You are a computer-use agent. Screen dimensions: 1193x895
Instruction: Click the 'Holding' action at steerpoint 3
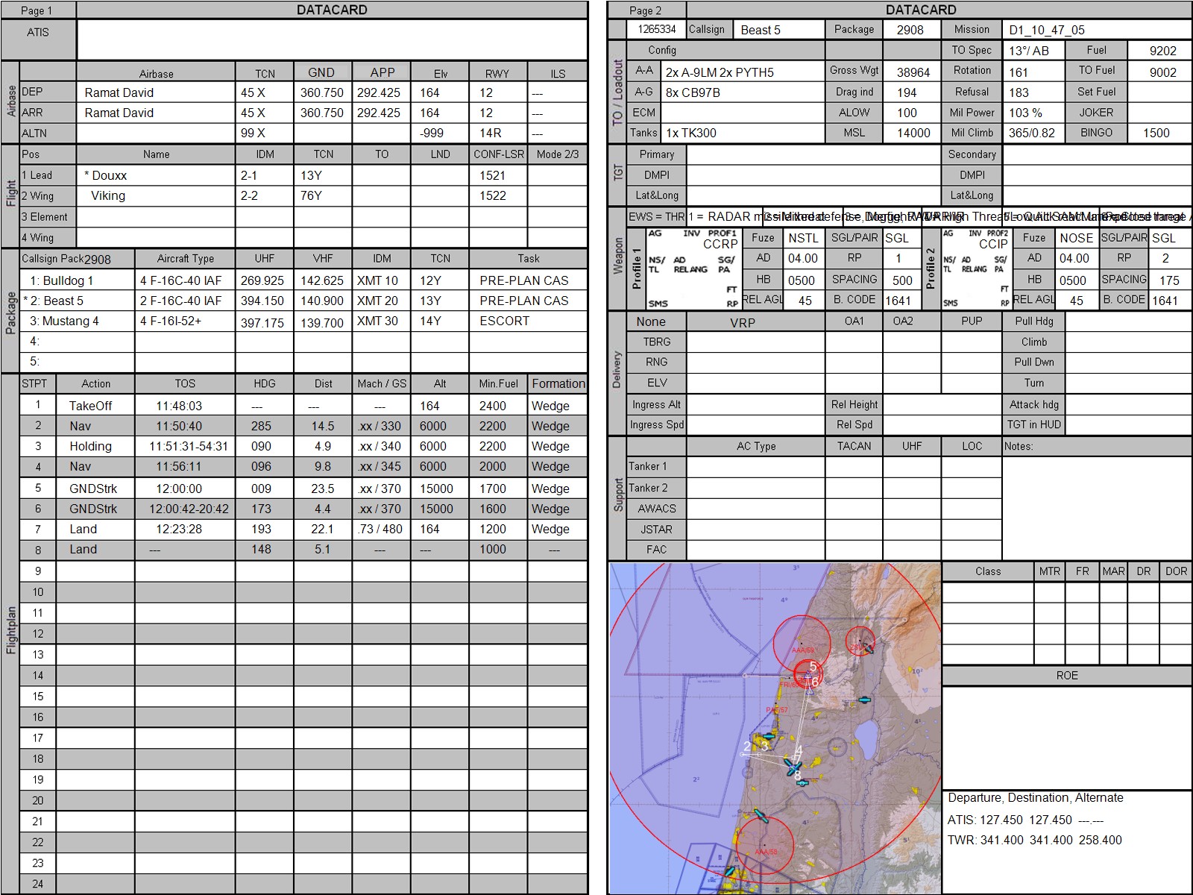pyautogui.click(x=90, y=446)
